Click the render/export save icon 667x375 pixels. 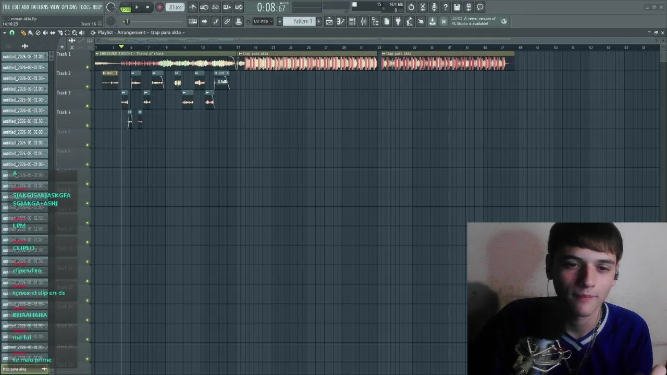468,7
